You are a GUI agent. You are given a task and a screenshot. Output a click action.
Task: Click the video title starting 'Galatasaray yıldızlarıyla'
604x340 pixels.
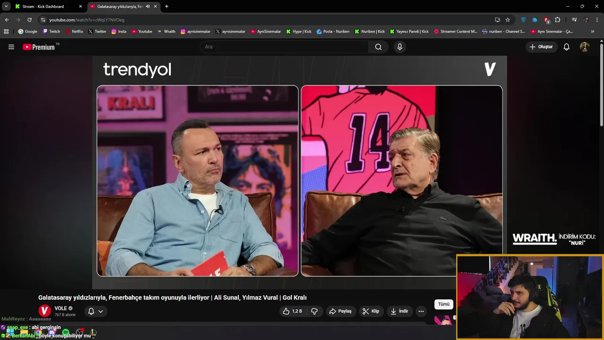(x=172, y=297)
